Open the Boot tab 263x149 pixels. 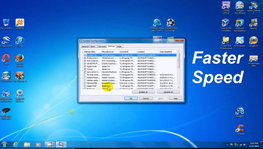point(93,47)
